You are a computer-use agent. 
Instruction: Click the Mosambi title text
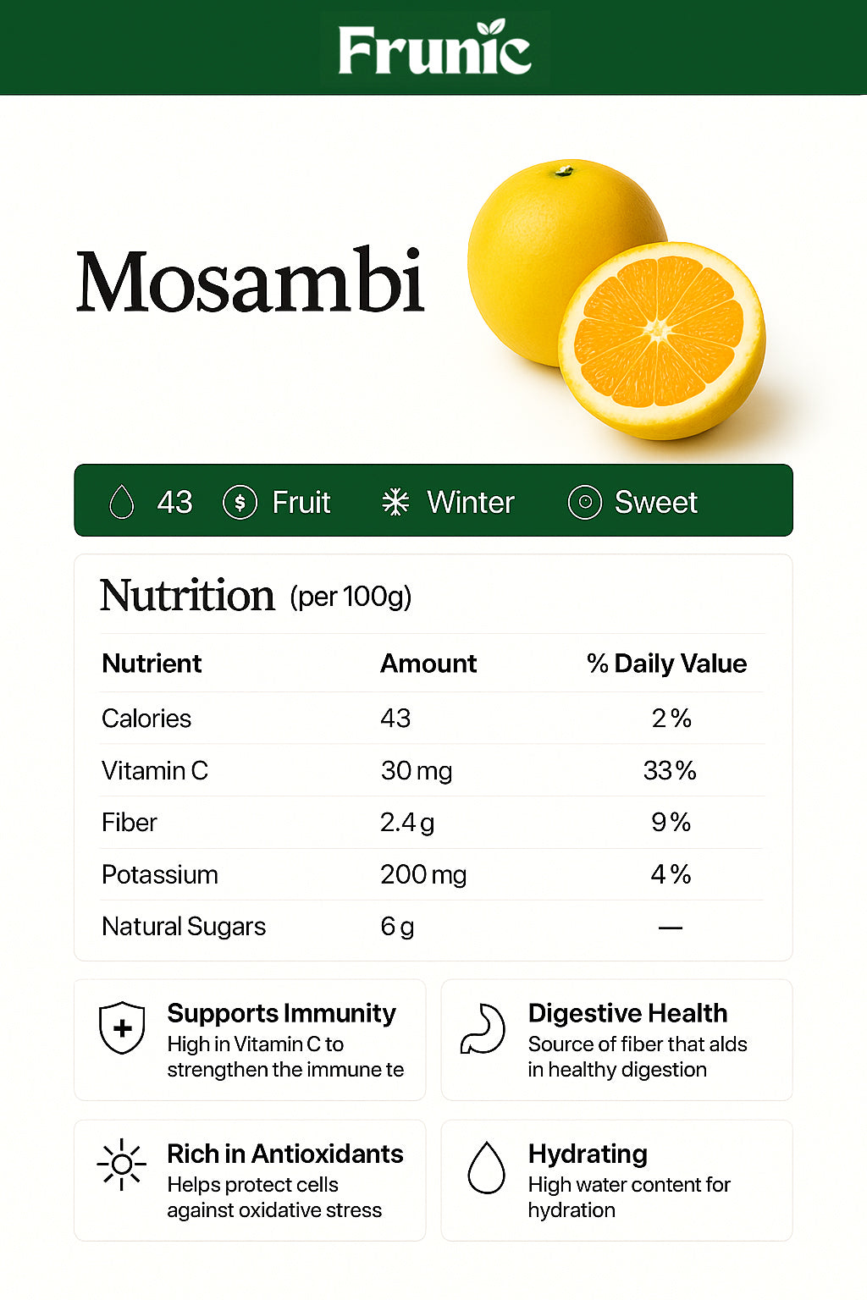coord(250,281)
